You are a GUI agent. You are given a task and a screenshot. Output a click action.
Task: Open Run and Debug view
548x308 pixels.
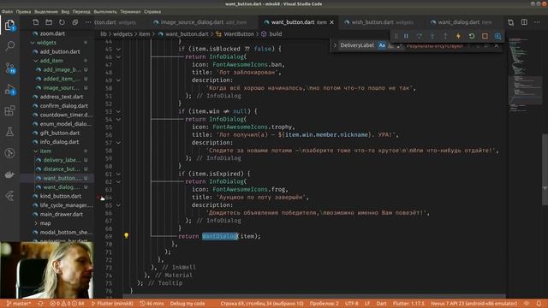pyautogui.click(x=9, y=90)
